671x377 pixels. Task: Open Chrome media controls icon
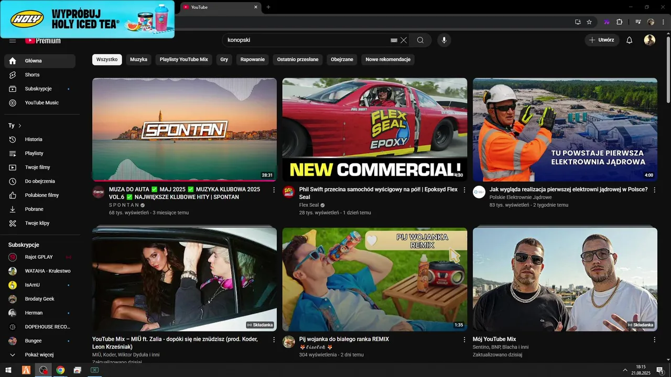click(638, 22)
